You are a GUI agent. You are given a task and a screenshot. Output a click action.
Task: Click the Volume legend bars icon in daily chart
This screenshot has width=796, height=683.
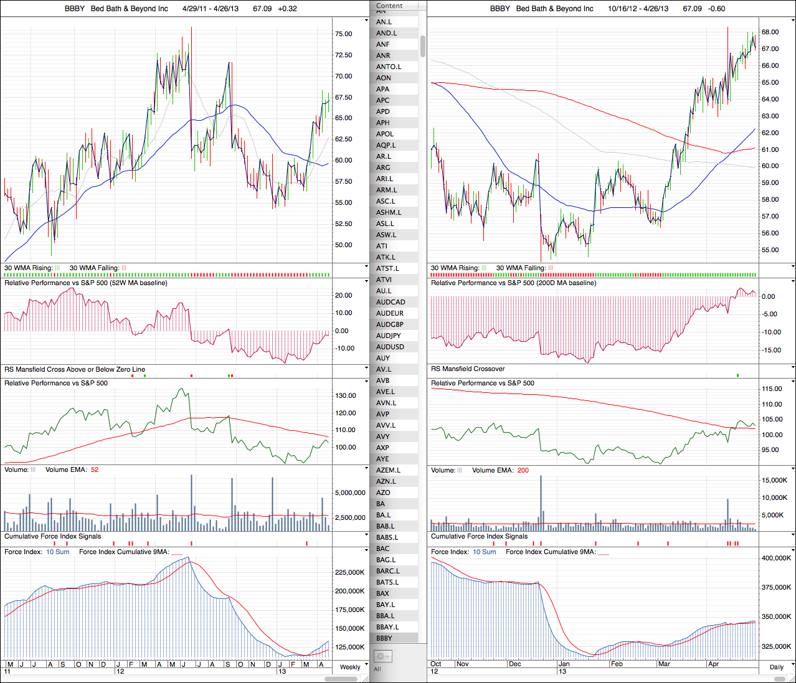click(x=460, y=470)
